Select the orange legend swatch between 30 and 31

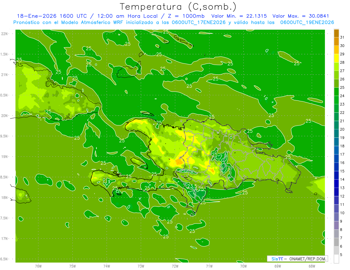pyautogui.click(x=336, y=42)
